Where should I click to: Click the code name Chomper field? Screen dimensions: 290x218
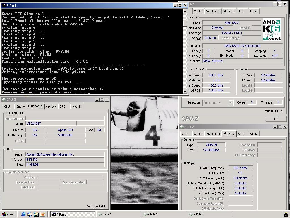tap(217, 28)
